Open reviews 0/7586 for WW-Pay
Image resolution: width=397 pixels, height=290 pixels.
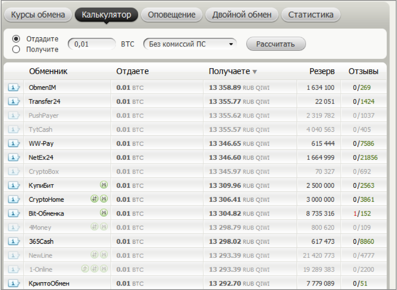364,144
